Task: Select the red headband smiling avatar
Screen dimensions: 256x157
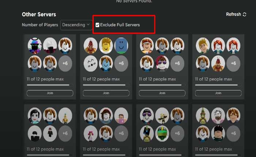Action: click(147, 46)
